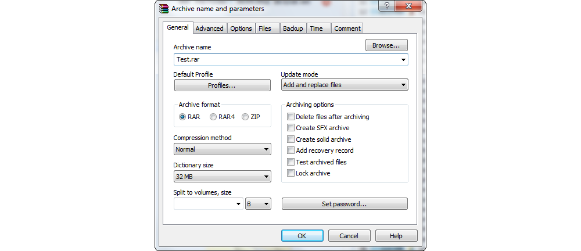Open the Compression method dropdown
Image resolution: width=581 pixels, height=251 pixels.
[x=222, y=149]
